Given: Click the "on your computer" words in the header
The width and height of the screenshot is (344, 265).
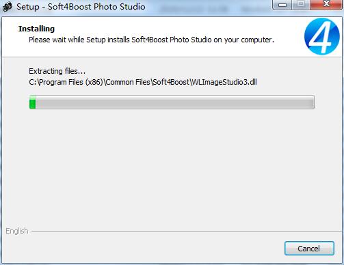Looking at the screenshot, I should coord(243,40).
